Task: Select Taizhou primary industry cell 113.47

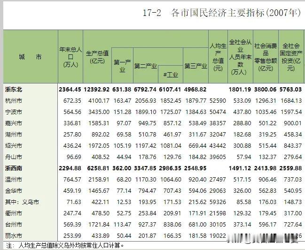Action: 122,224
